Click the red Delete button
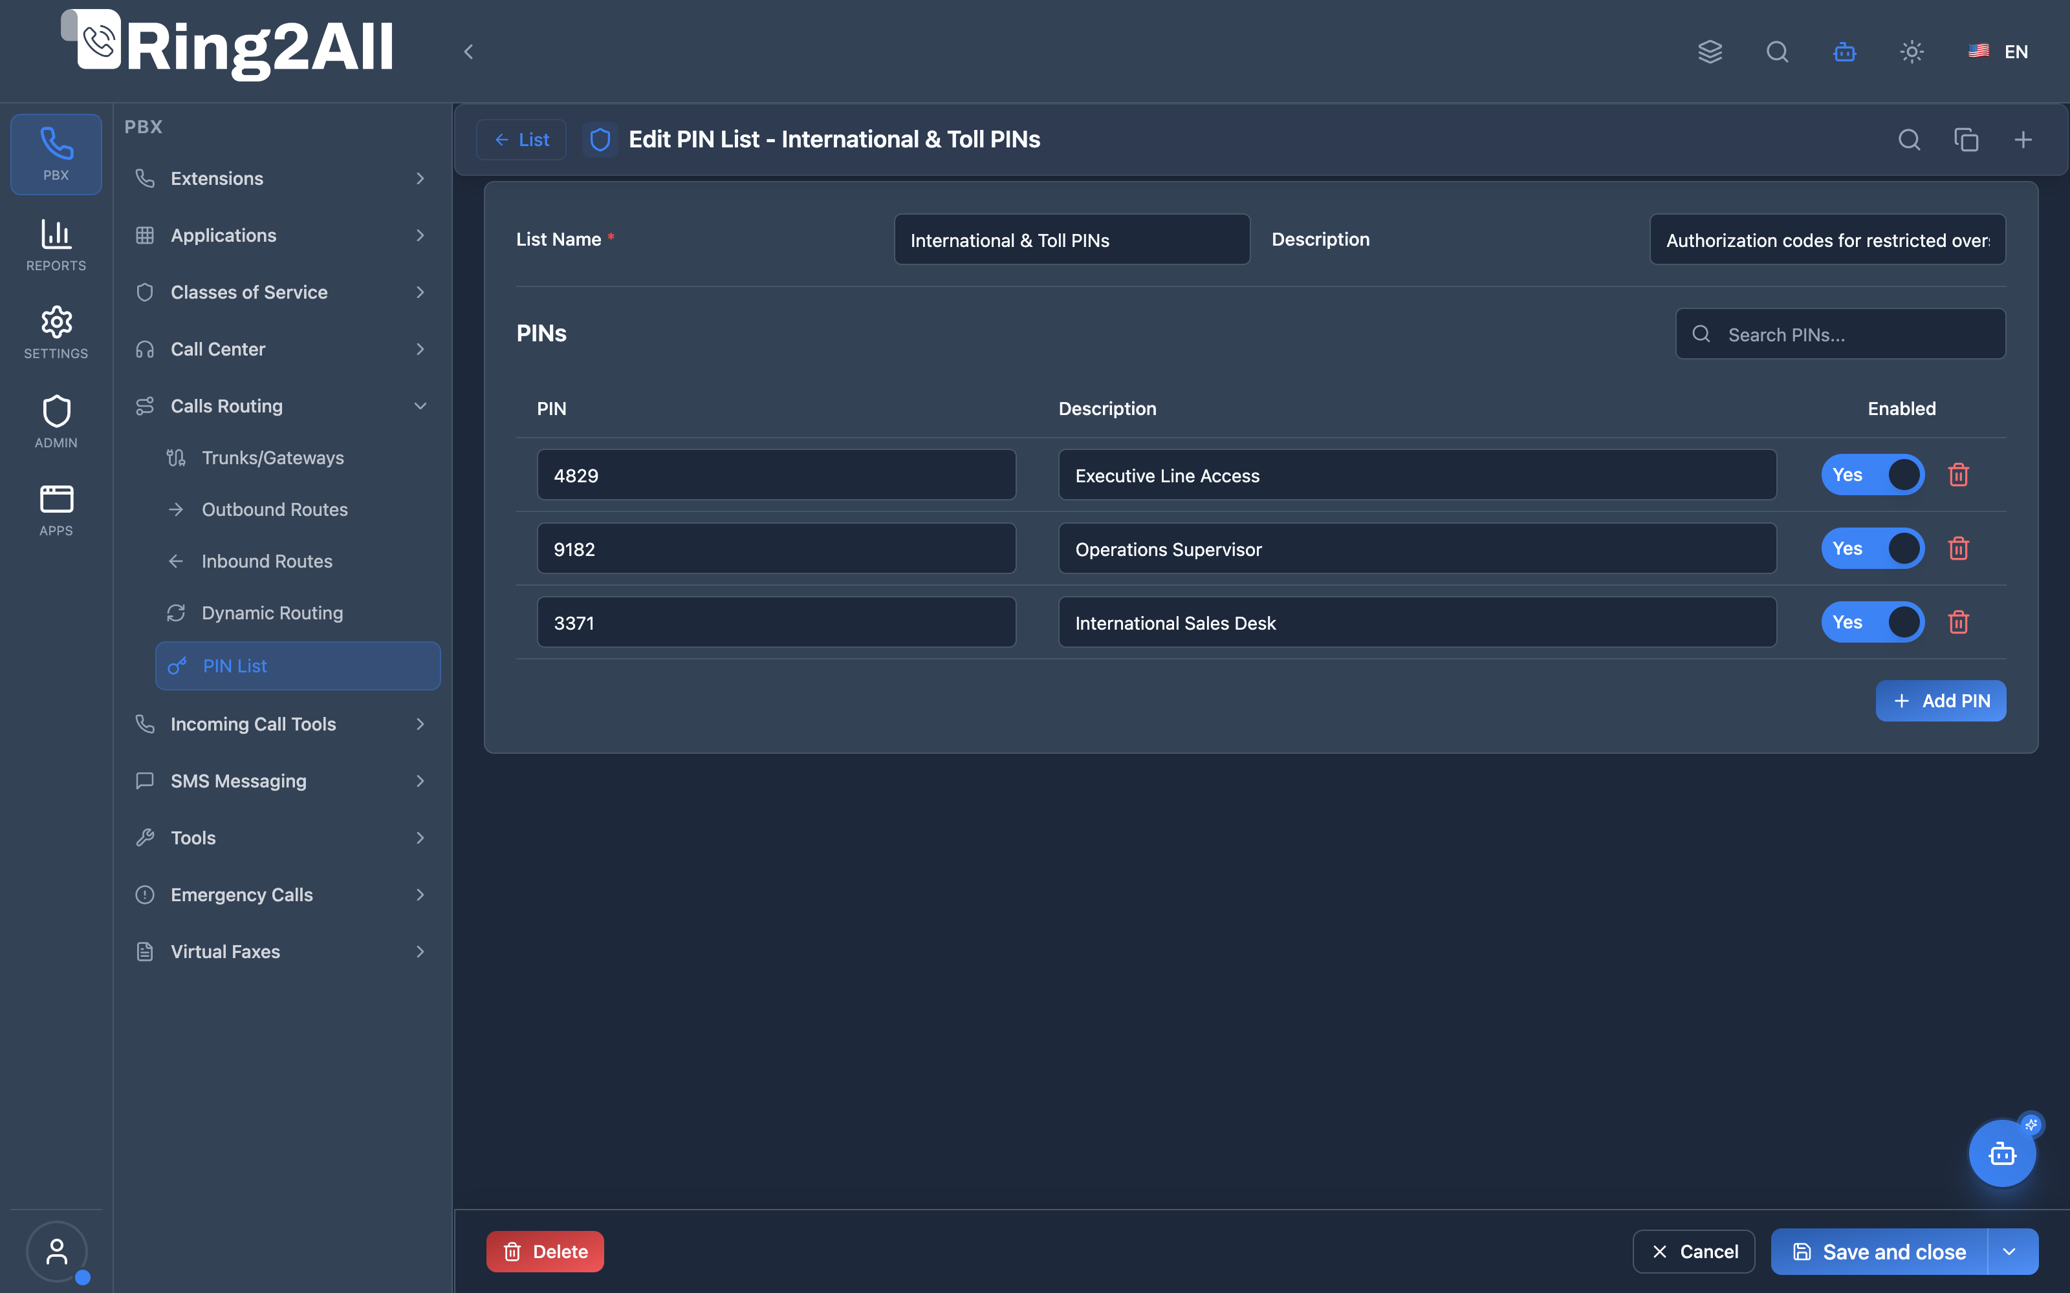The image size is (2070, 1293). (x=545, y=1251)
